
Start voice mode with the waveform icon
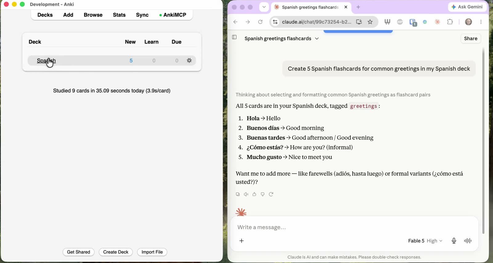pos(468,241)
